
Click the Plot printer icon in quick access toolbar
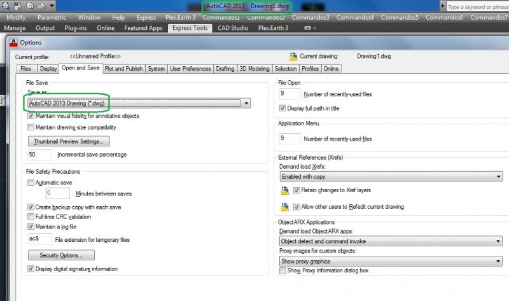click(6, 6)
